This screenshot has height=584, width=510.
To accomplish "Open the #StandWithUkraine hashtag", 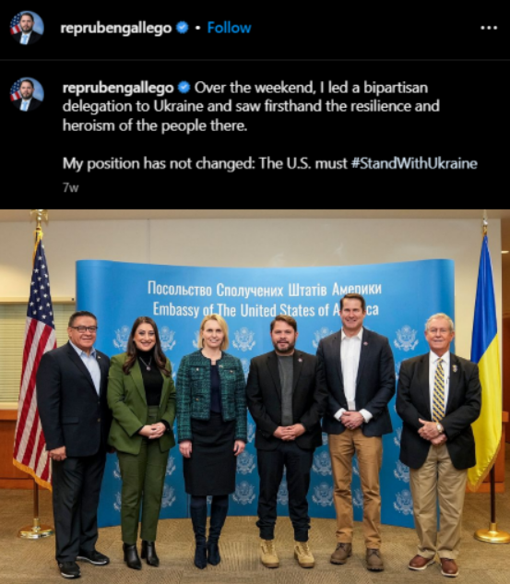I will pyautogui.click(x=414, y=163).
